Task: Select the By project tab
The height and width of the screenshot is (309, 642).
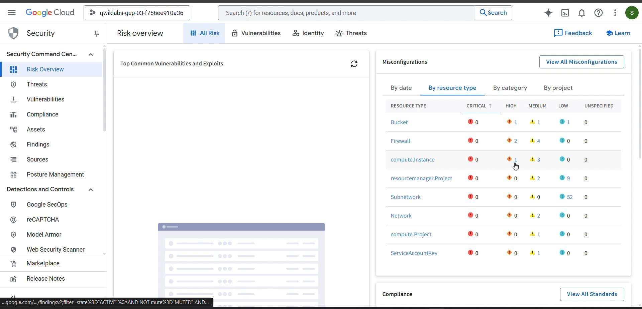Action: [x=558, y=88]
